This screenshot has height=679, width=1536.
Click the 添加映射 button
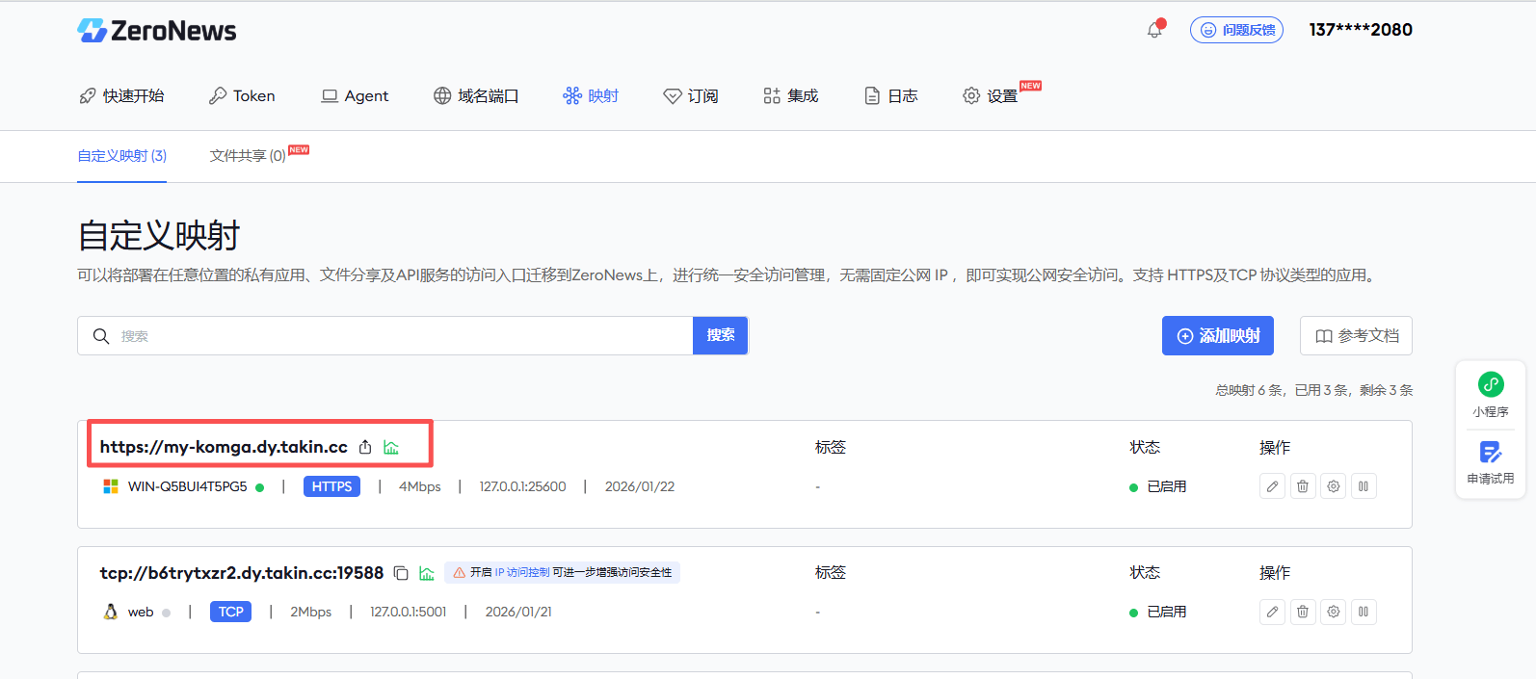tap(1218, 335)
